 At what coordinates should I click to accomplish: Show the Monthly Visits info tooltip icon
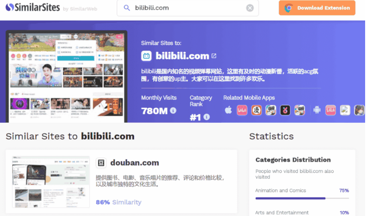point(173,110)
